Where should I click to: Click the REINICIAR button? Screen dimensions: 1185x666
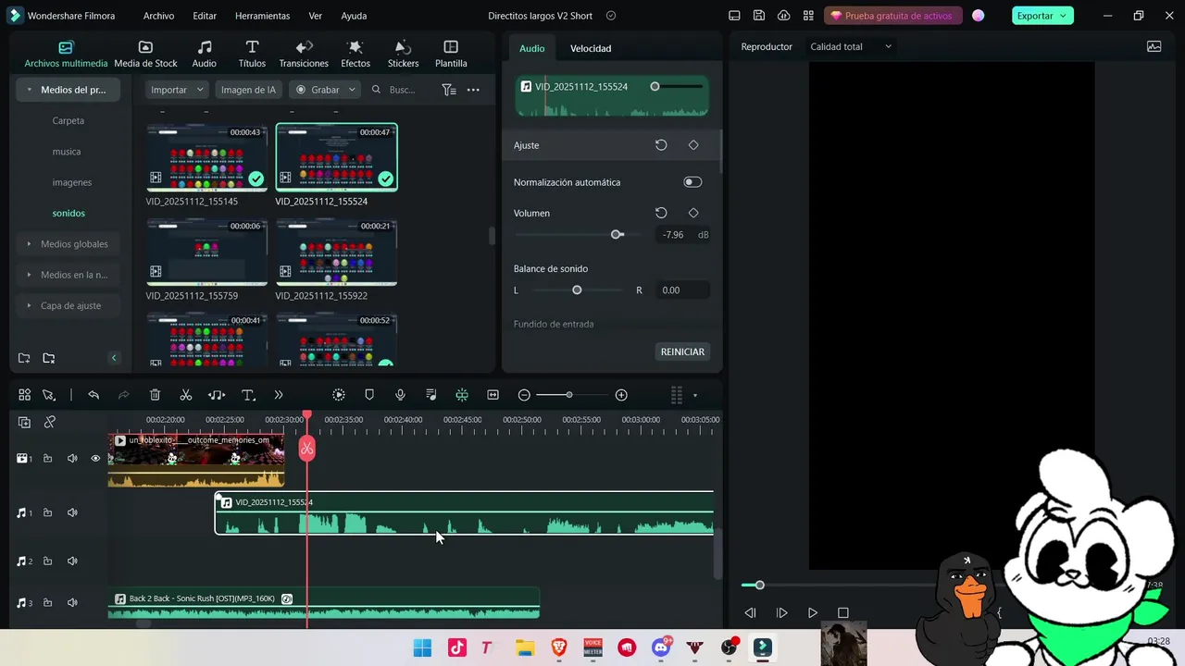683,351
